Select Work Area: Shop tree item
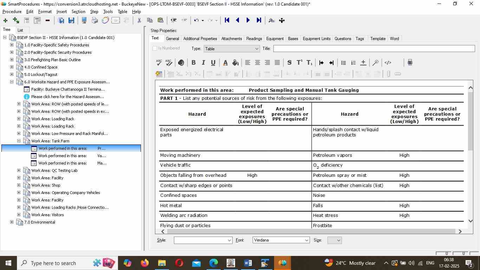480x270 pixels. point(46,185)
